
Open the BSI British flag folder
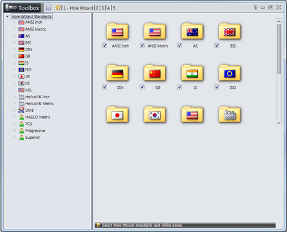point(229,31)
